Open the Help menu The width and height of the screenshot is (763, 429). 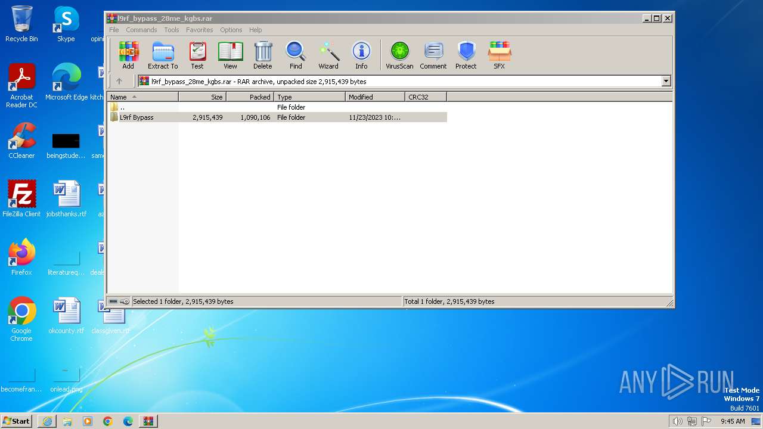[x=256, y=30]
